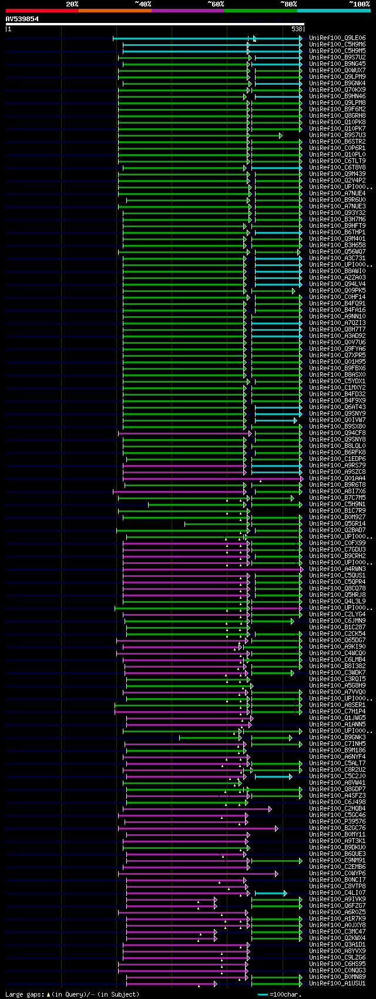Viewport: 376px width, 999px height.
Task: Open hit UniRef100_Q9LE06
Action: click(337, 38)
